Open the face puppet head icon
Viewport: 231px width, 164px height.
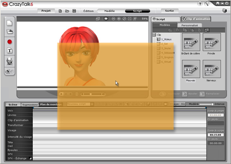click(9, 61)
